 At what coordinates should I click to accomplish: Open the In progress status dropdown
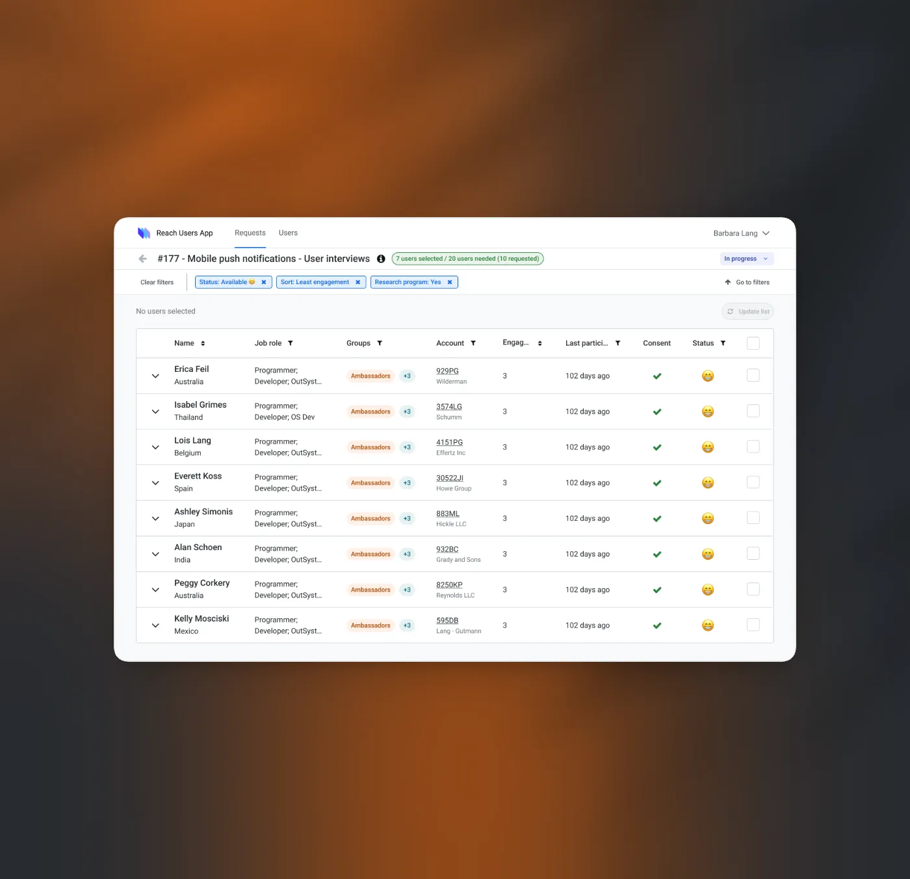[x=747, y=259]
